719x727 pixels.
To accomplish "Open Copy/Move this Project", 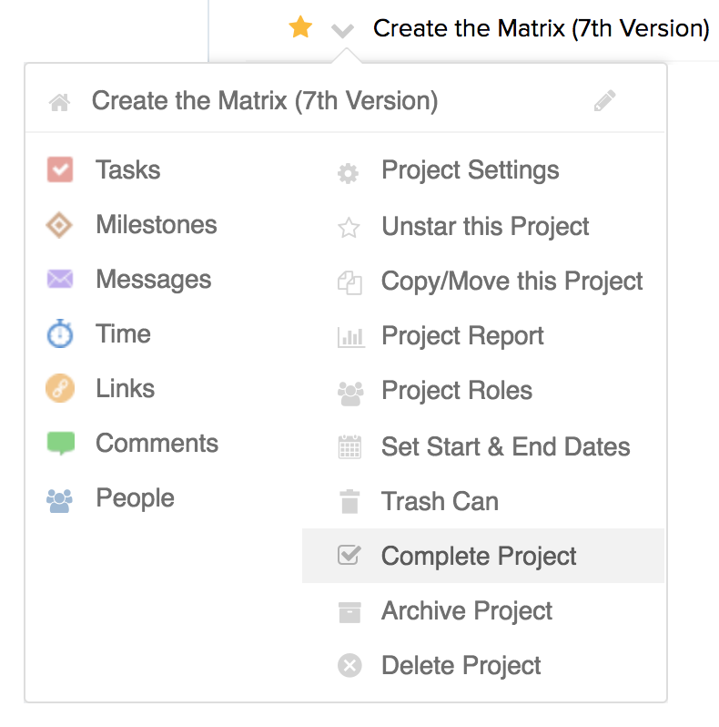I will pos(511,282).
